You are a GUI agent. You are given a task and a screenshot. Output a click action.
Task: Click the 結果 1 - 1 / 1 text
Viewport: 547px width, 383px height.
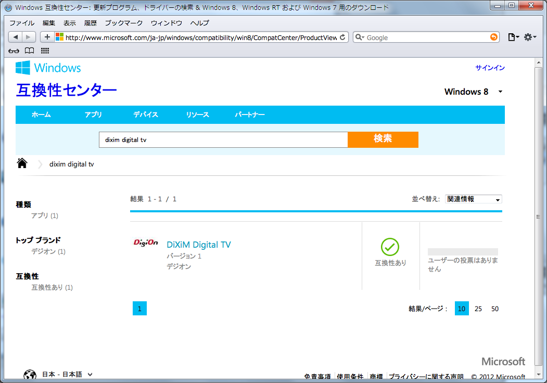click(153, 199)
